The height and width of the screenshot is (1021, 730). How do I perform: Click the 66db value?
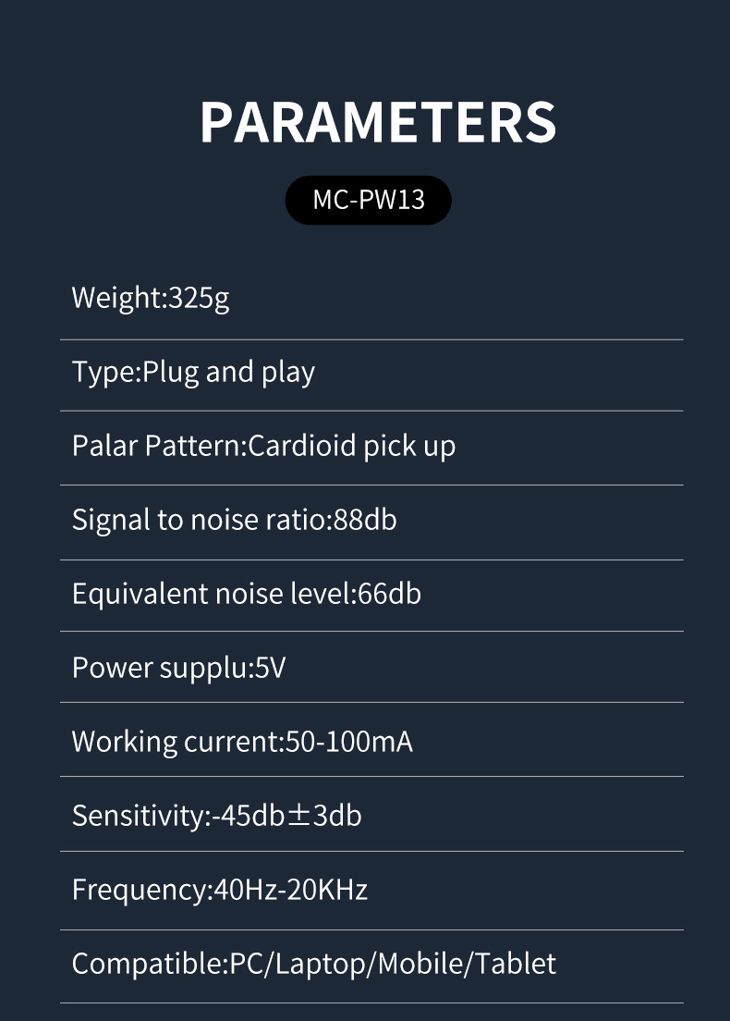pyautogui.click(x=389, y=594)
